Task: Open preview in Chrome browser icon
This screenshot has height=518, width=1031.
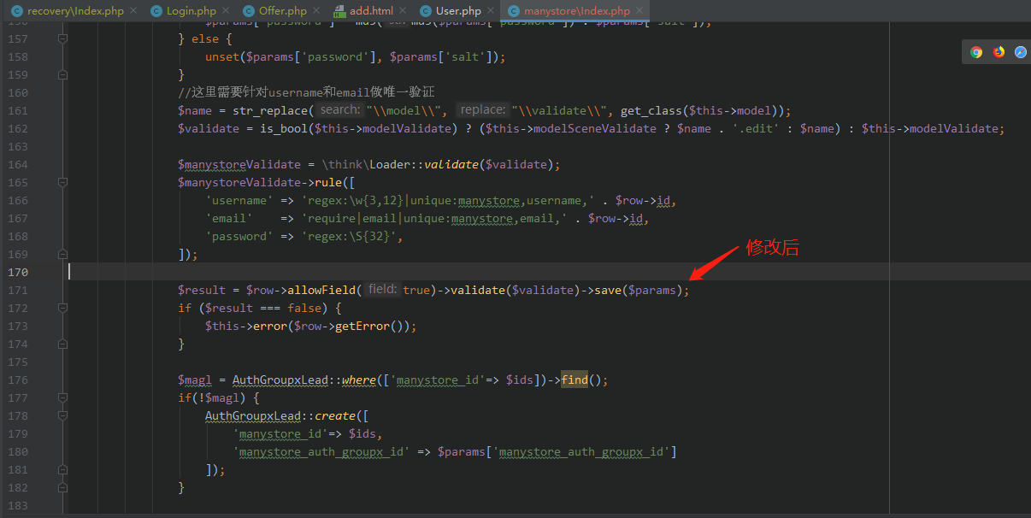Action: click(x=976, y=52)
